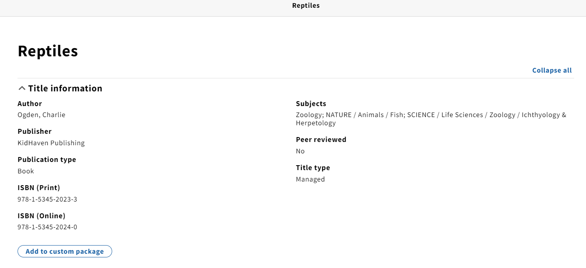Click the Author field label
Screen dimensions: 586x268
pyautogui.click(x=30, y=104)
